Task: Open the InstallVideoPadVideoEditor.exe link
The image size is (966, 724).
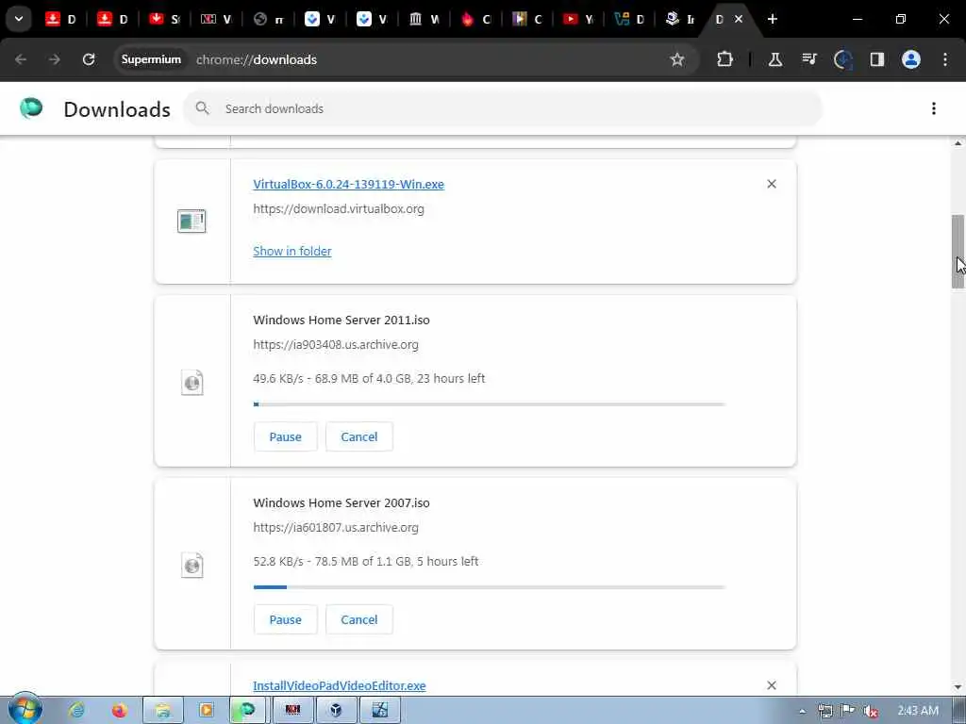Action: pyautogui.click(x=339, y=686)
